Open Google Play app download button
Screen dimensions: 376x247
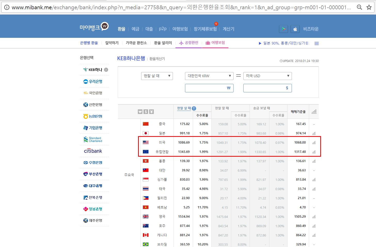283,29
